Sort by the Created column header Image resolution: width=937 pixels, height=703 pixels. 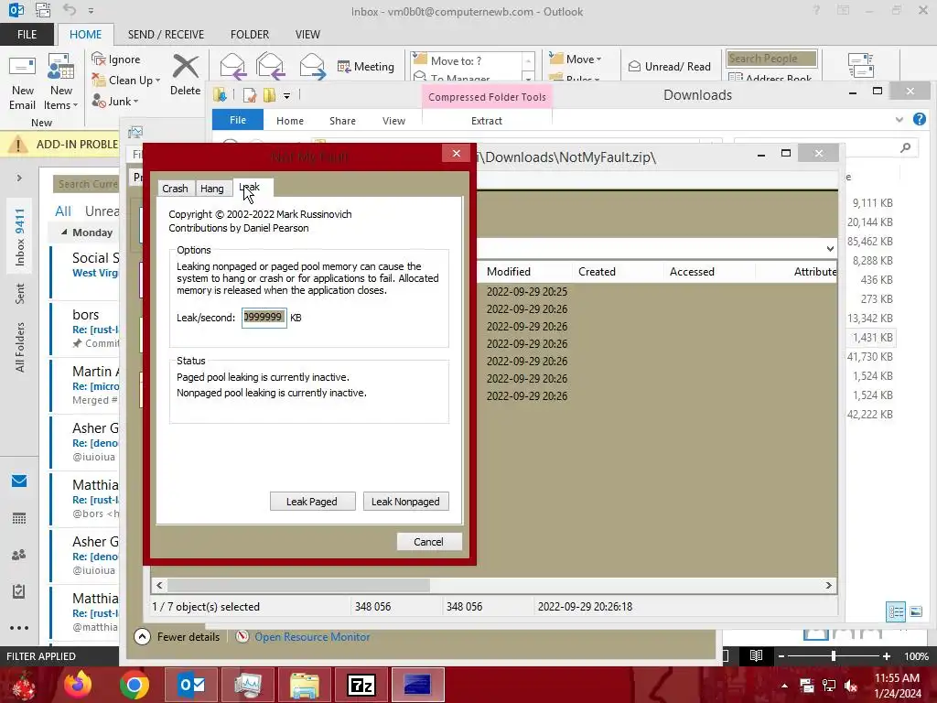[x=597, y=271]
